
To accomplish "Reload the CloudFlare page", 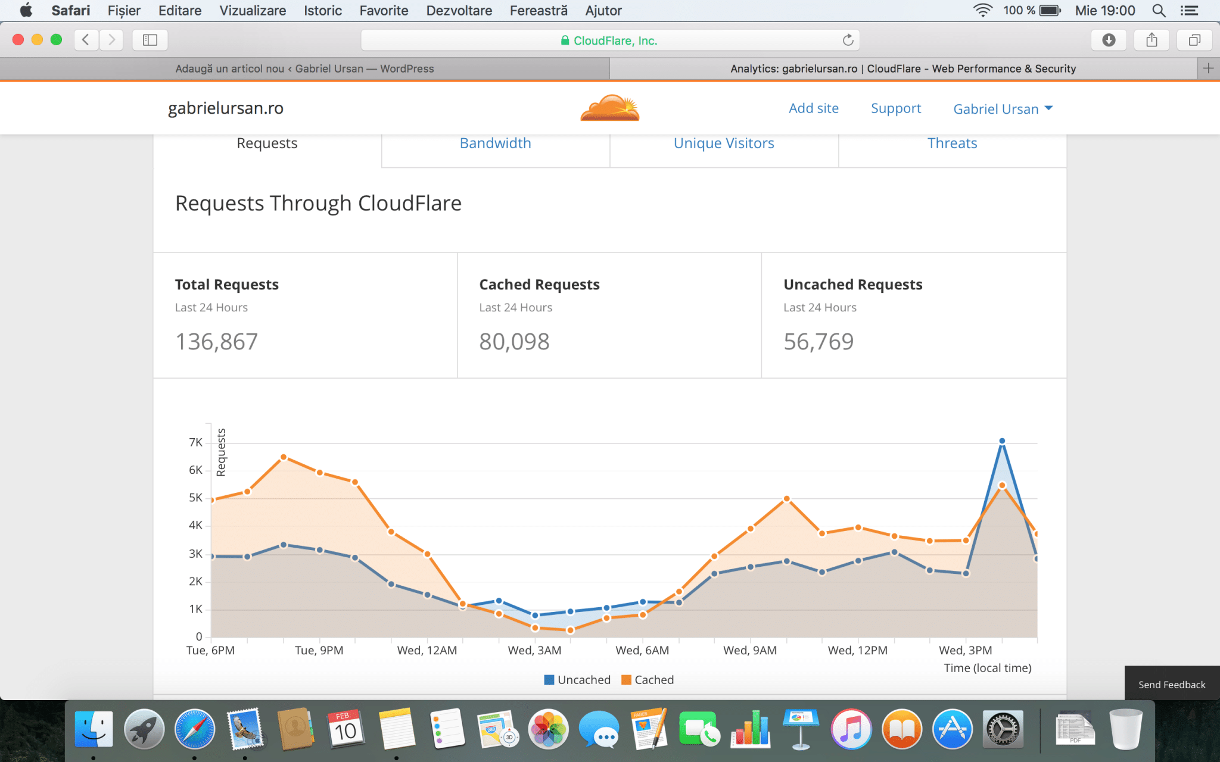I will pyautogui.click(x=848, y=40).
